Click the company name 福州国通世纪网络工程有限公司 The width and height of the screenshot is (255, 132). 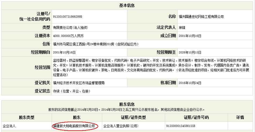pos(201,17)
